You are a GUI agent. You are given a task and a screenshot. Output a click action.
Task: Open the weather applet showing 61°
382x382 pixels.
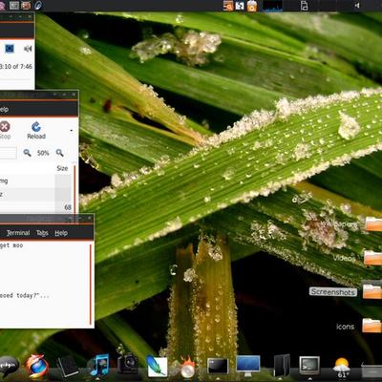(342, 368)
